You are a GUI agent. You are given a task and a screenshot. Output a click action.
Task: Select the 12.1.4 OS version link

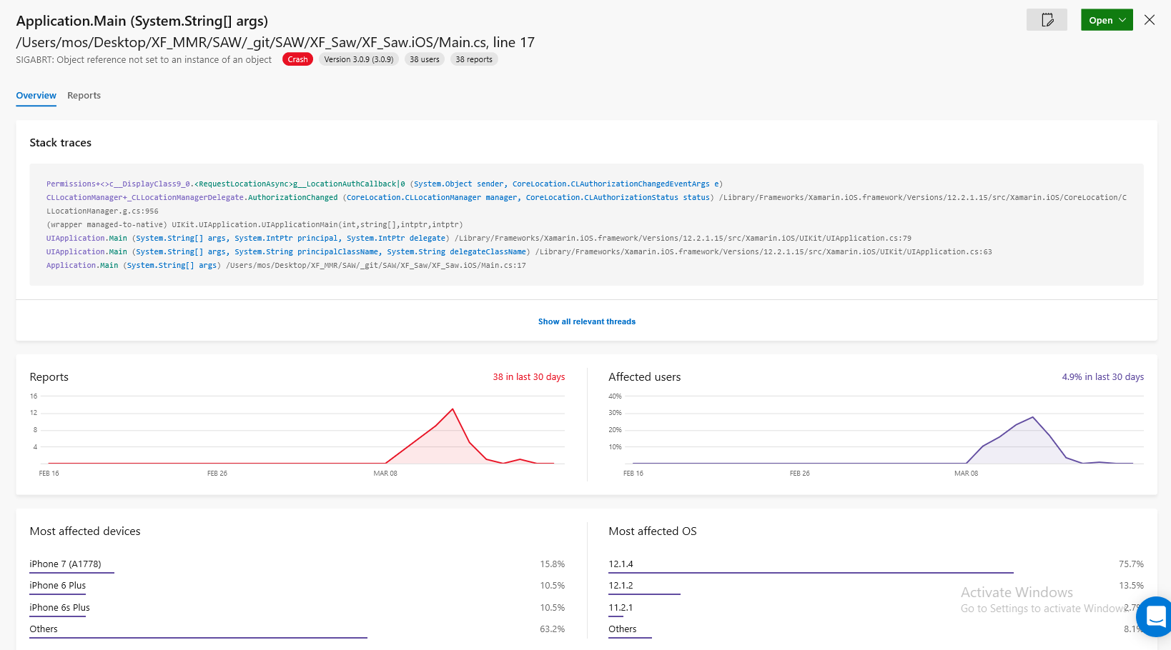point(619,564)
